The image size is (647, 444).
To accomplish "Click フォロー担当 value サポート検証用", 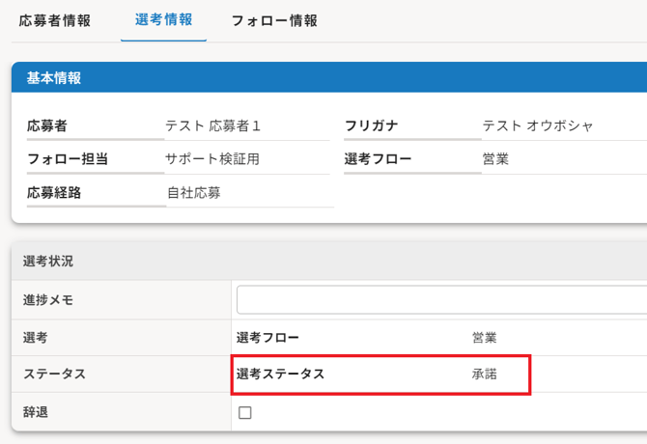I will click(212, 158).
